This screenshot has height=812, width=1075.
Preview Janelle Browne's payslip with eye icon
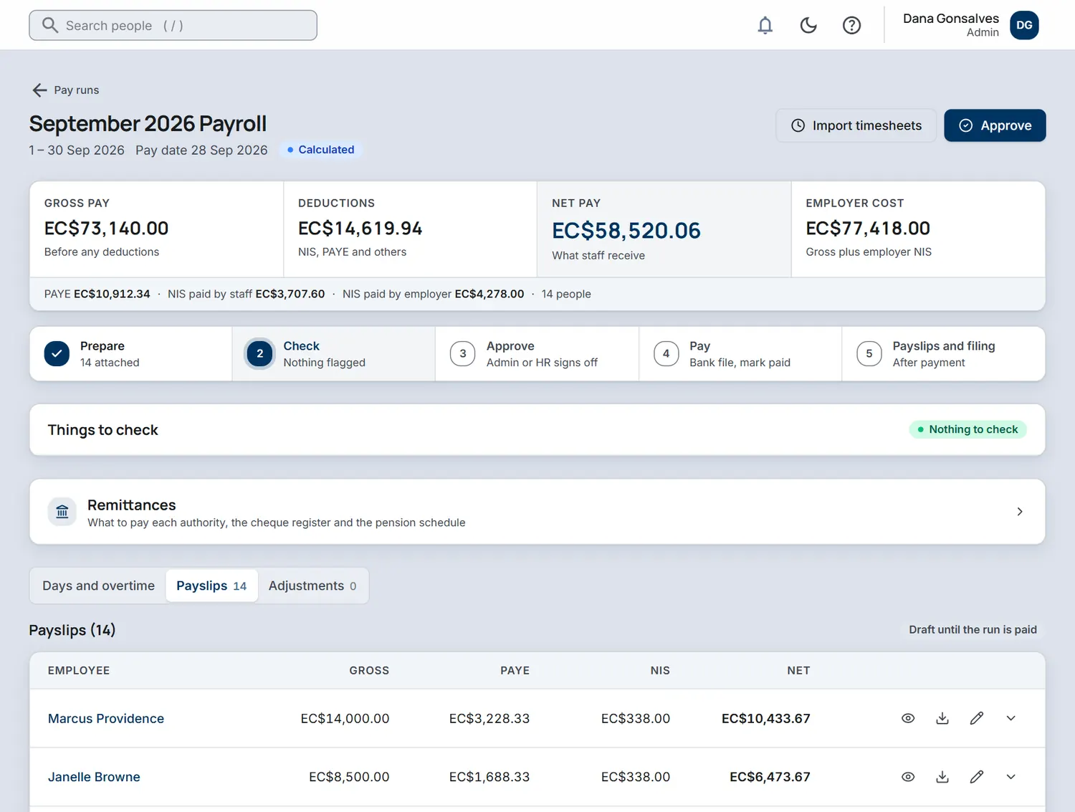(x=908, y=777)
